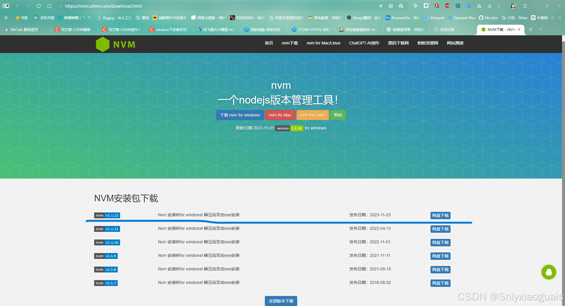Click the nvm v1.1.9 version badge
Image resolution: width=565 pixels, height=306 pixels.
[106, 256]
